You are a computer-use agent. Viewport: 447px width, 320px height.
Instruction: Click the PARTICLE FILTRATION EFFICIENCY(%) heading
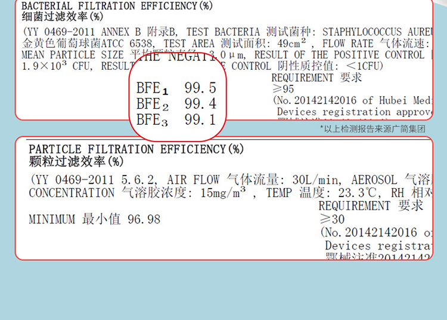tap(136, 149)
